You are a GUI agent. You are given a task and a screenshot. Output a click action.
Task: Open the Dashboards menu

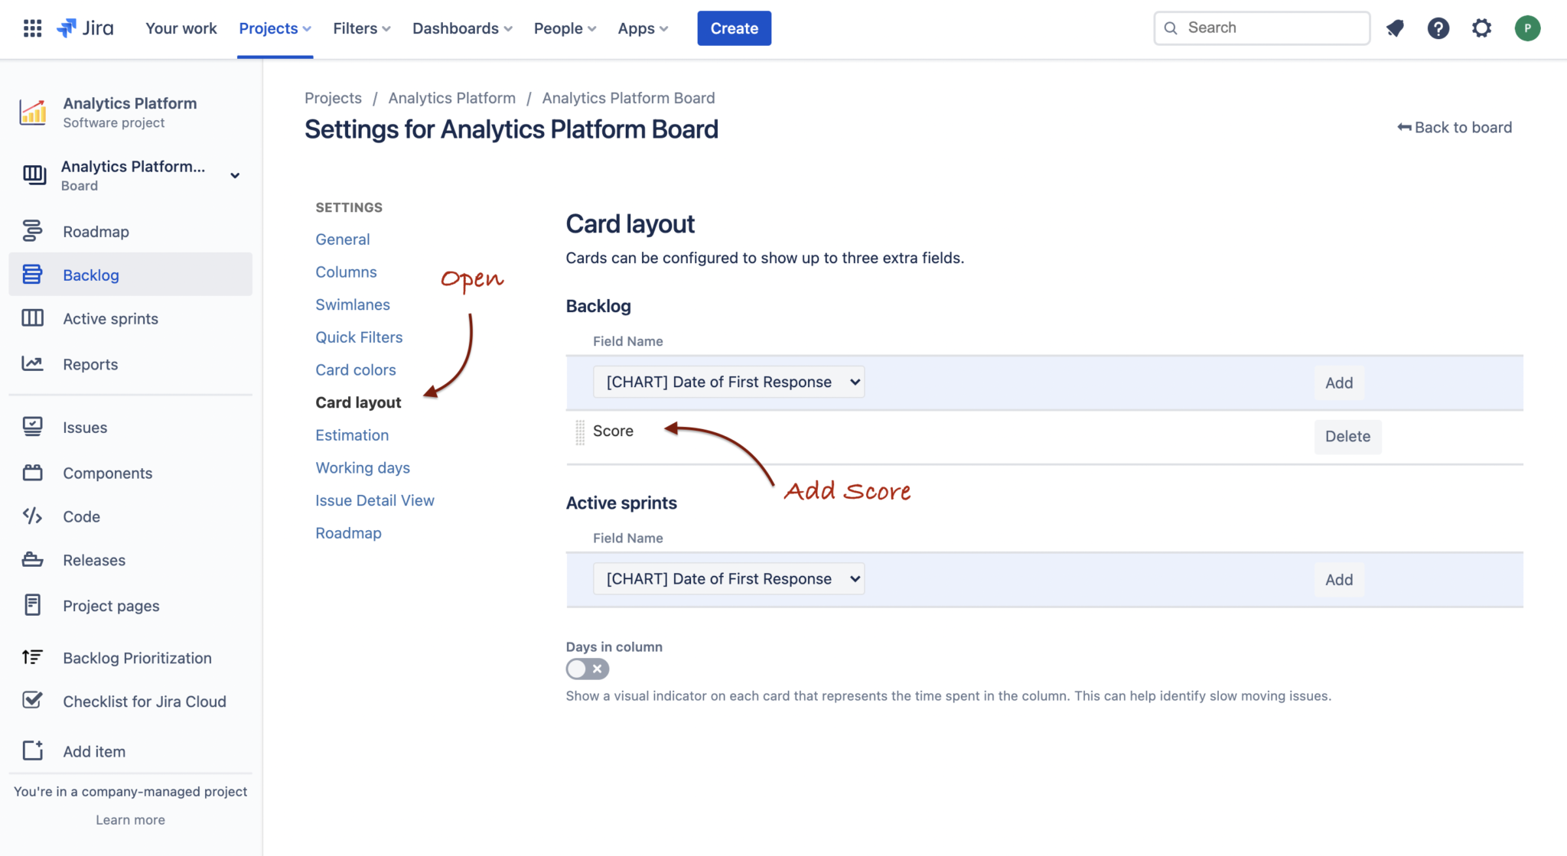coord(461,28)
